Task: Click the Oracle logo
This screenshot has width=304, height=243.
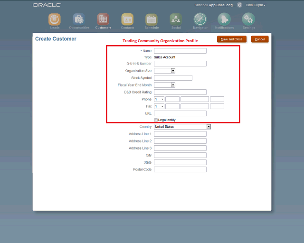Action: coord(47,5)
